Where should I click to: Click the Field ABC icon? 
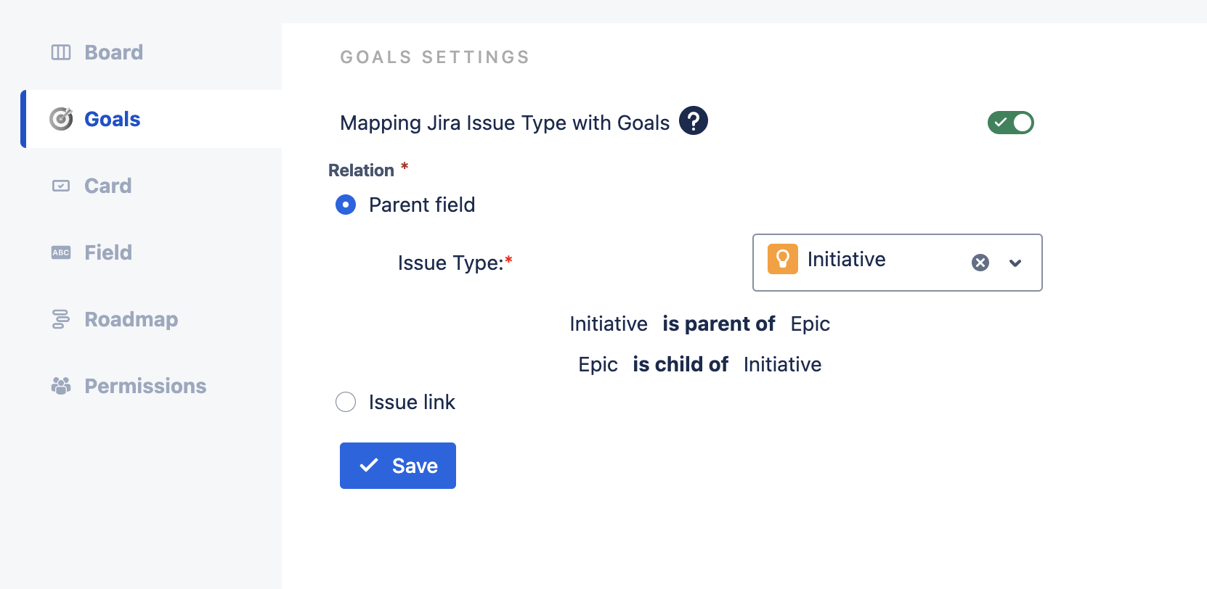[61, 252]
